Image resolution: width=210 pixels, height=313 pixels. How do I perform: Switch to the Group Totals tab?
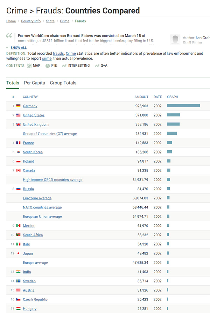click(63, 83)
